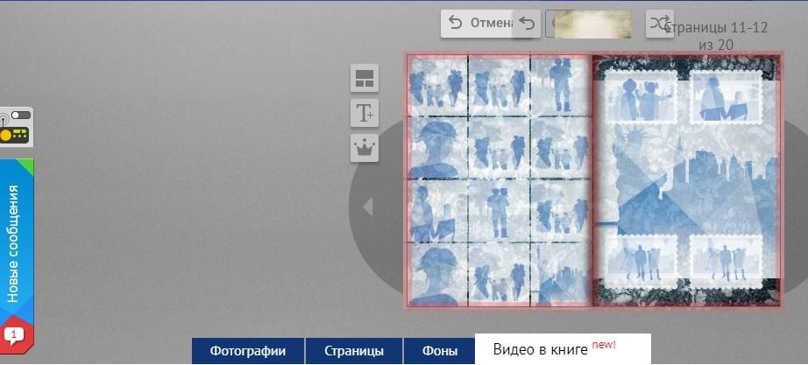Click the yellow radio device icon
Screen dimensions: 808x365
(15, 135)
